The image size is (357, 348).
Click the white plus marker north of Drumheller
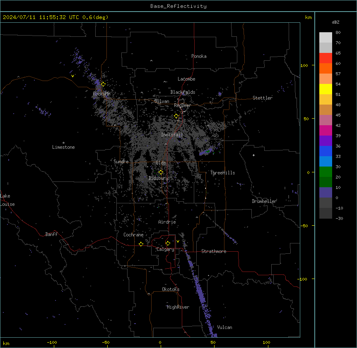(253, 155)
